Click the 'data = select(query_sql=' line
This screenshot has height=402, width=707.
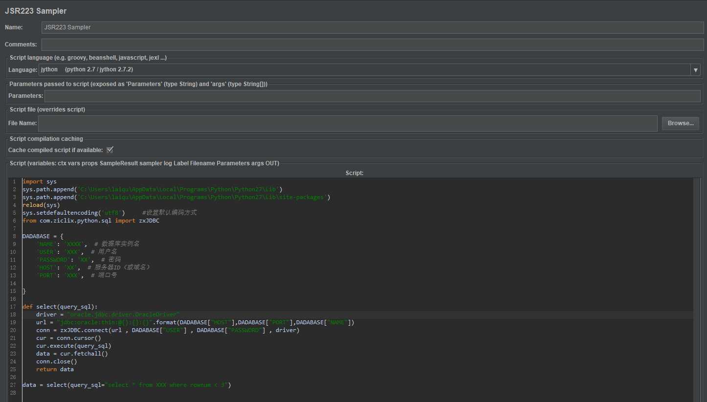(127, 385)
